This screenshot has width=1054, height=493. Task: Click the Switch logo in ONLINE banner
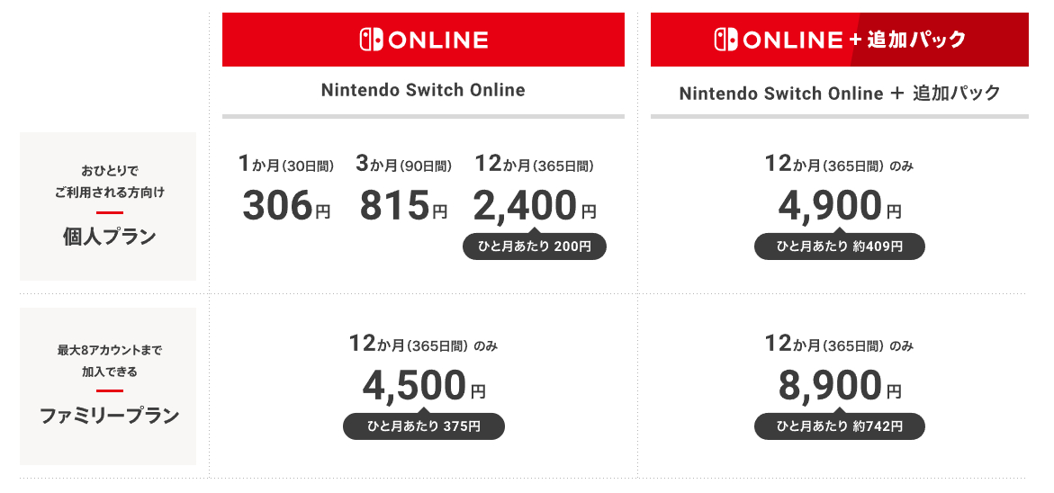(x=371, y=40)
